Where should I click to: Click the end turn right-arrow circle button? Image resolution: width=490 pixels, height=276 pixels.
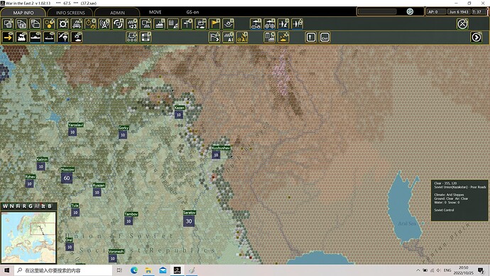477,37
